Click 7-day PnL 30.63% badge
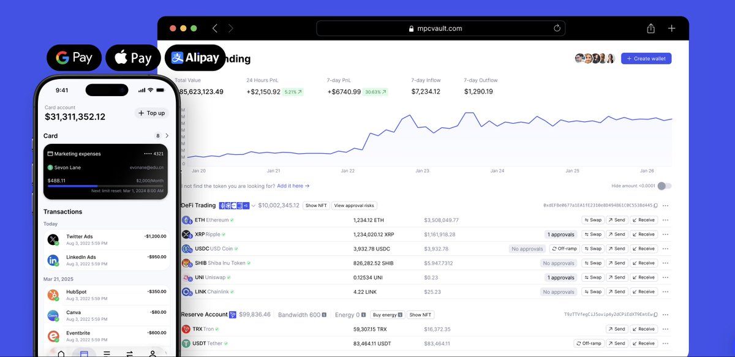The height and width of the screenshot is (357, 735). (x=375, y=92)
